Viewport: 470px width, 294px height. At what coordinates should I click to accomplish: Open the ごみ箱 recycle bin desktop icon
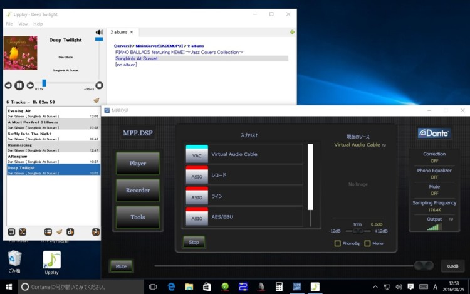[x=14, y=261]
